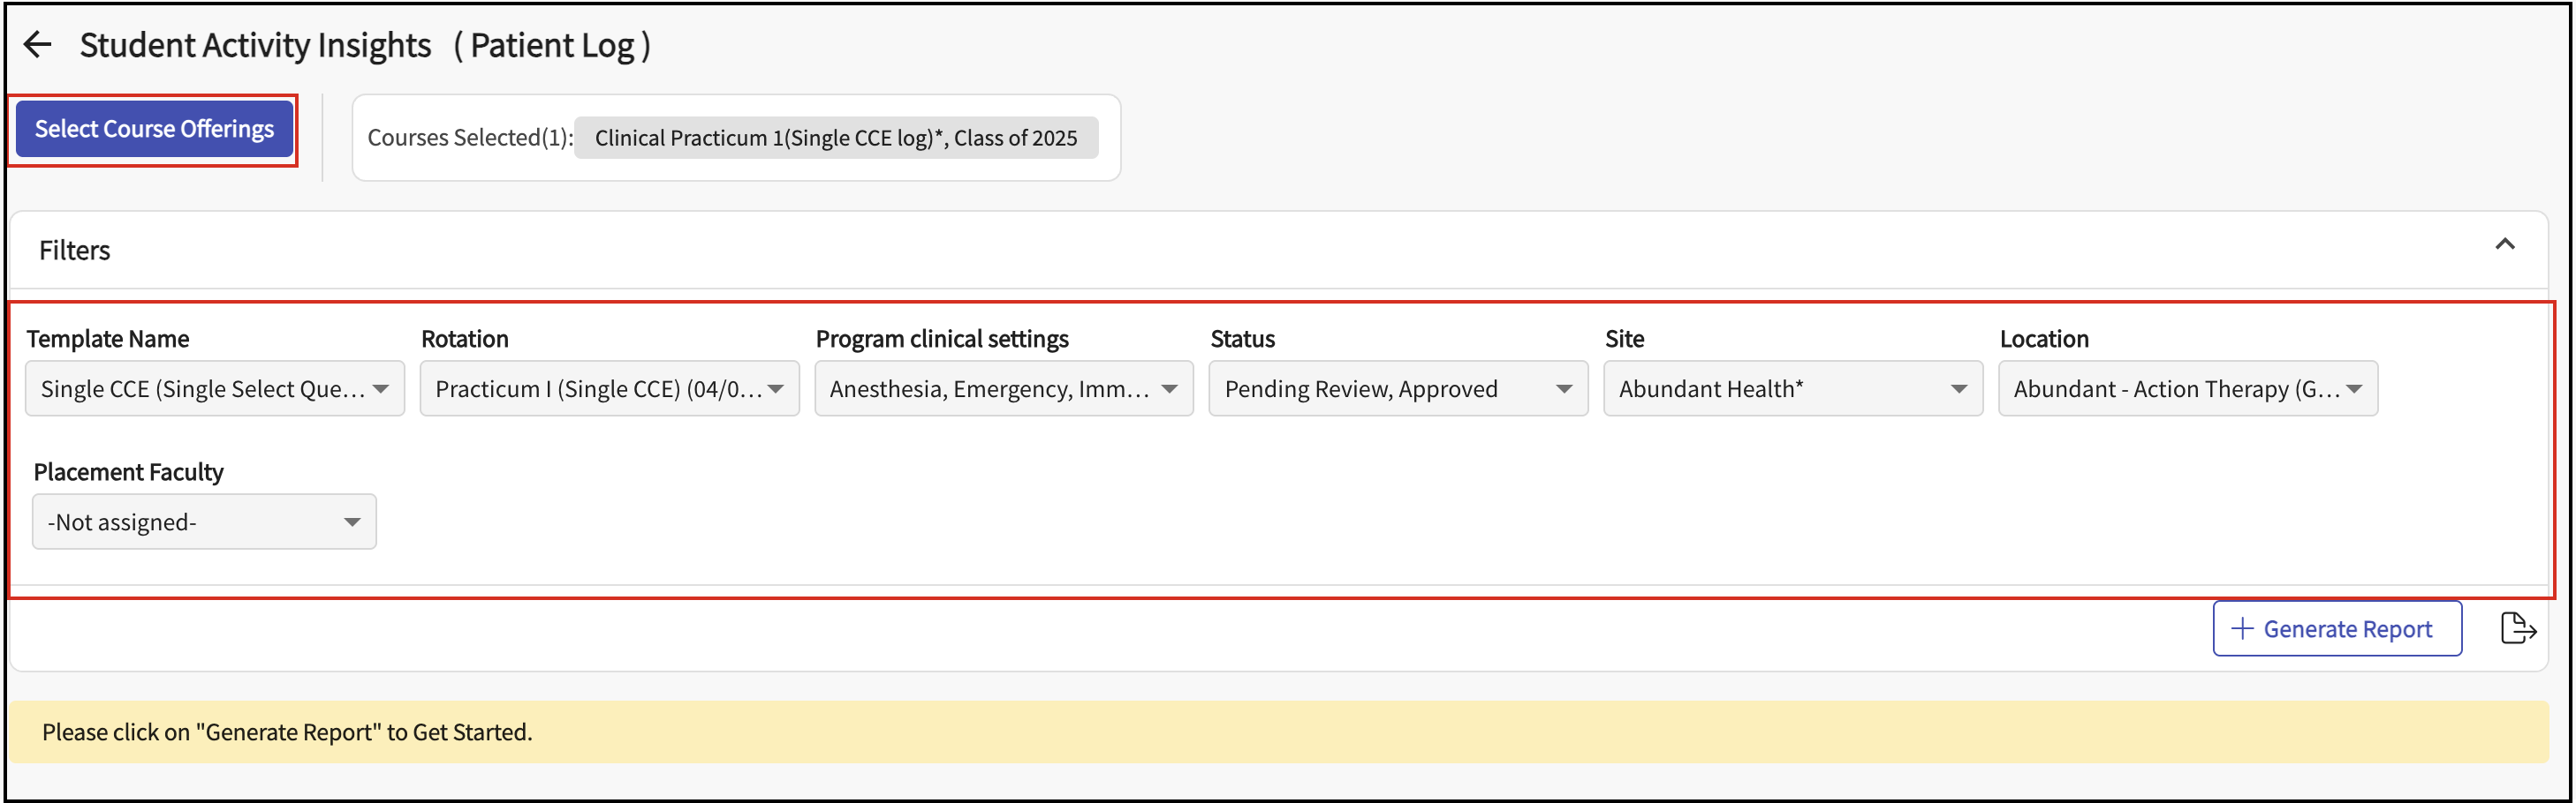Click the Template Name field label
The height and width of the screenshot is (803, 2576).
coord(108,340)
